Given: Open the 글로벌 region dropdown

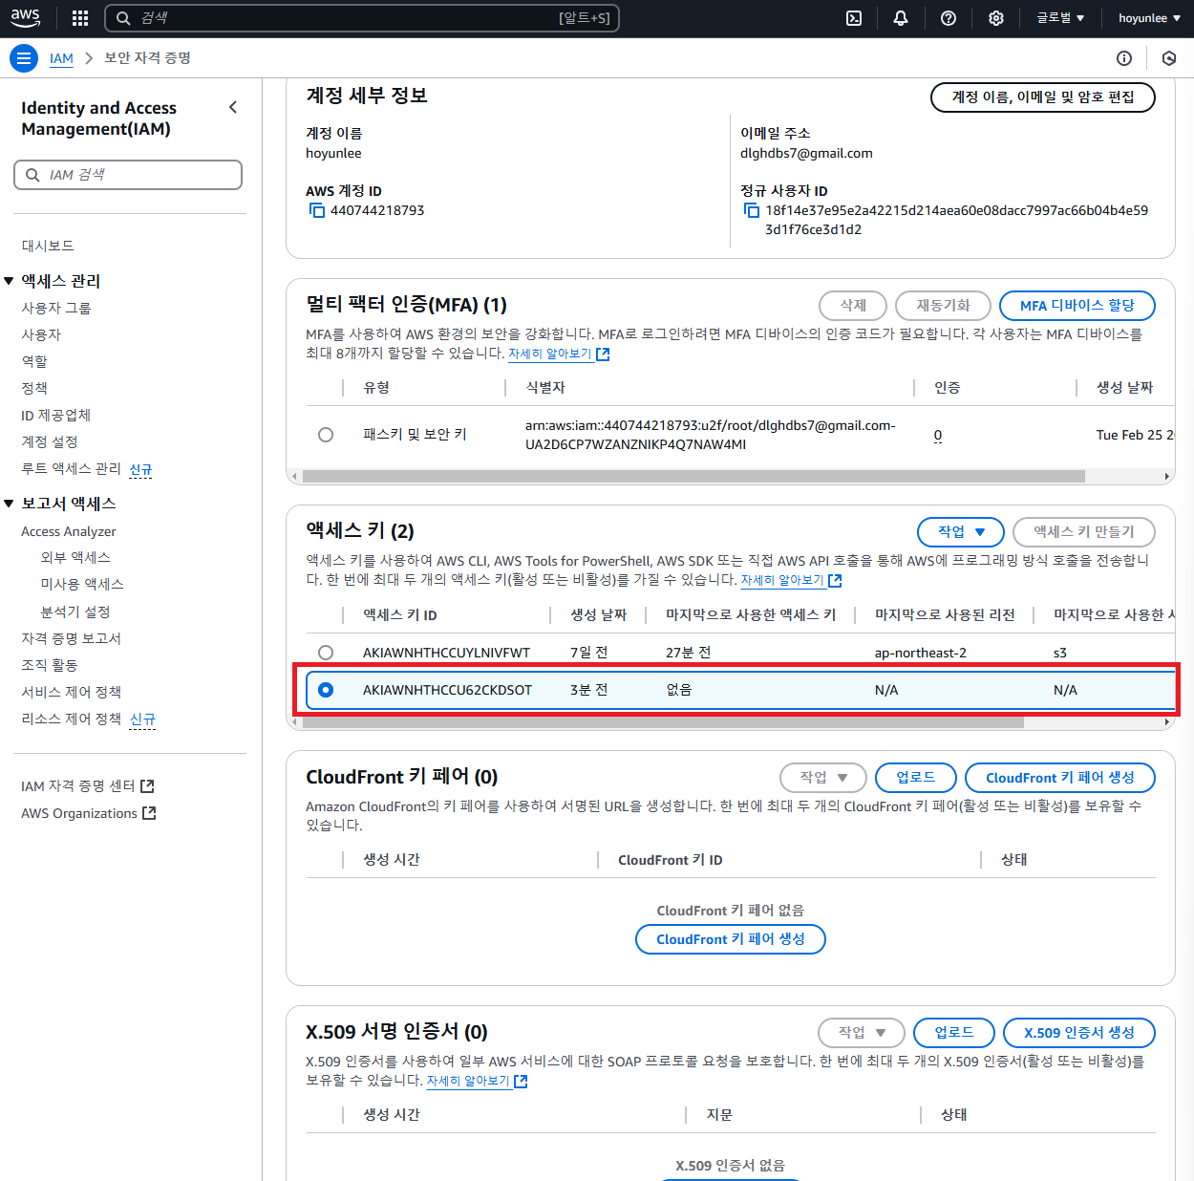Looking at the screenshot, I should tap(1060, 18).
